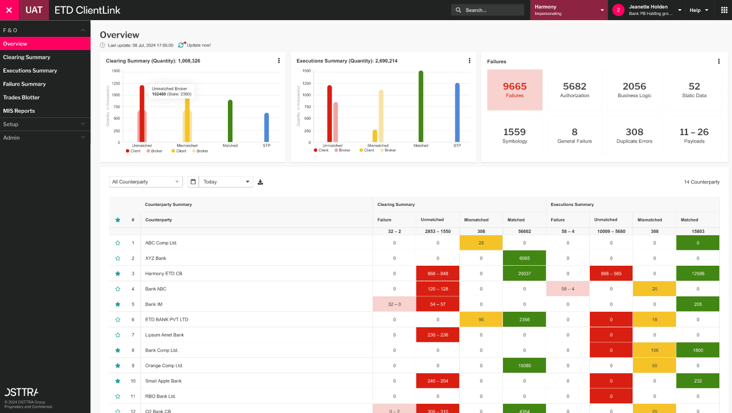This screenshot has height=413, width=732.
Task: Click the star icon in table header
Action: point(118,220)
